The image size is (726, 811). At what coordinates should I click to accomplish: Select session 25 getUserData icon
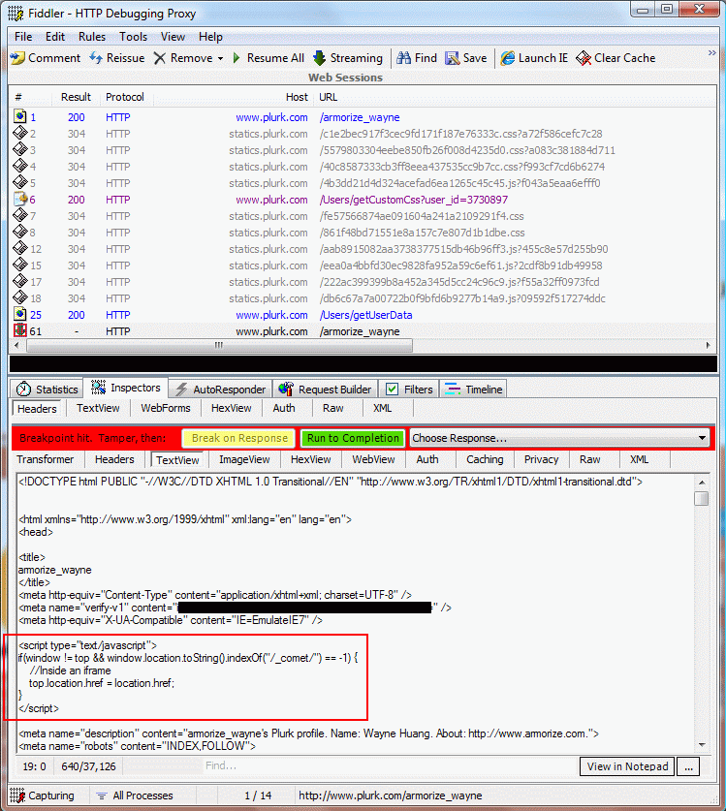click(19, 314)
